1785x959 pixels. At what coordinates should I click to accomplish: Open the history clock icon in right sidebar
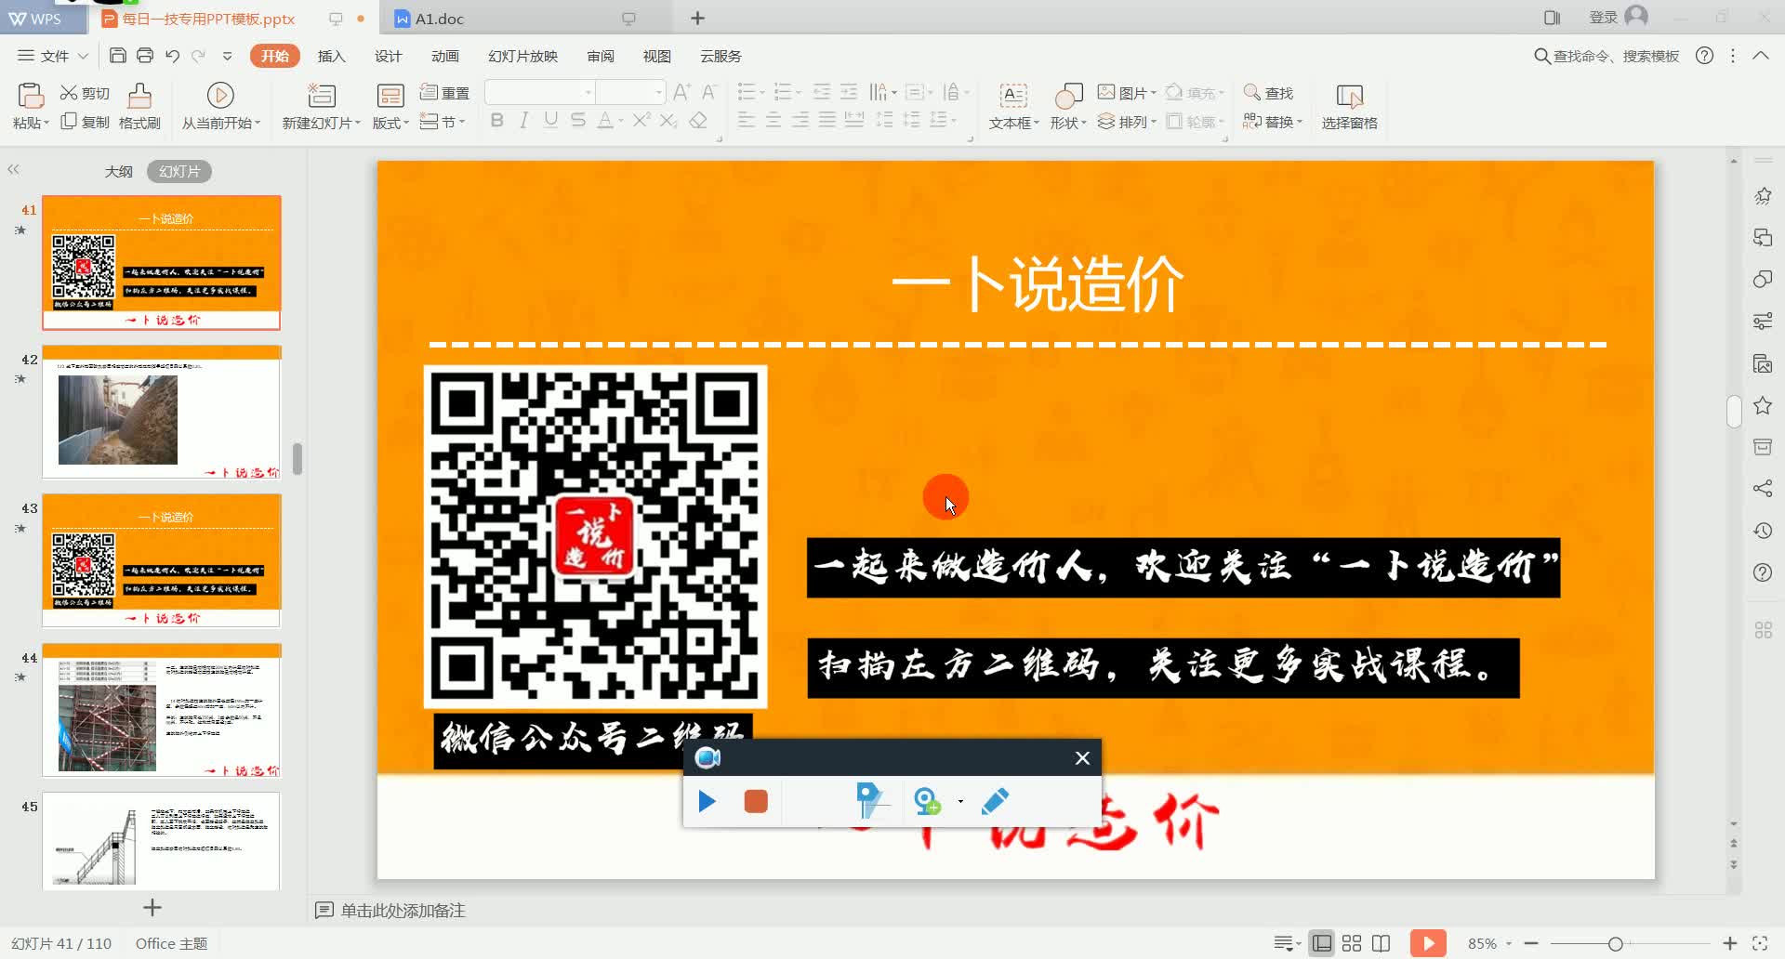click(1762, 531)
